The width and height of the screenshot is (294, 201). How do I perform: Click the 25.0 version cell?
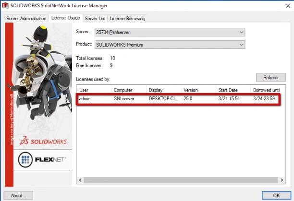[188, 99]
